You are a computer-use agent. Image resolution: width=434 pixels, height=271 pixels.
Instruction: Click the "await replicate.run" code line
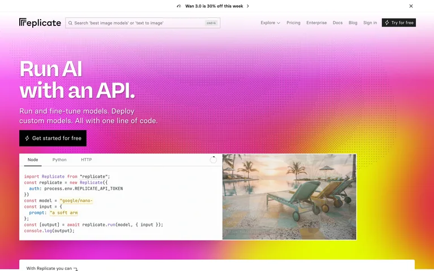point(94,225)
